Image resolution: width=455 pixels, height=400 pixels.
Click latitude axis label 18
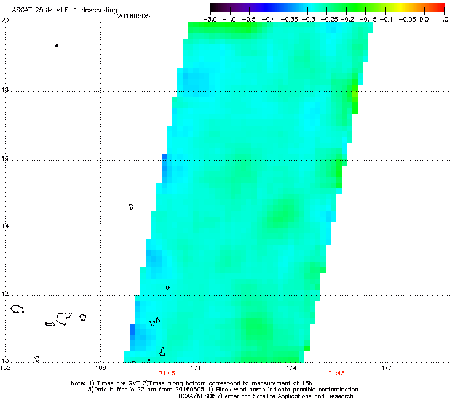pyautogui.click(x=5, y=89)
